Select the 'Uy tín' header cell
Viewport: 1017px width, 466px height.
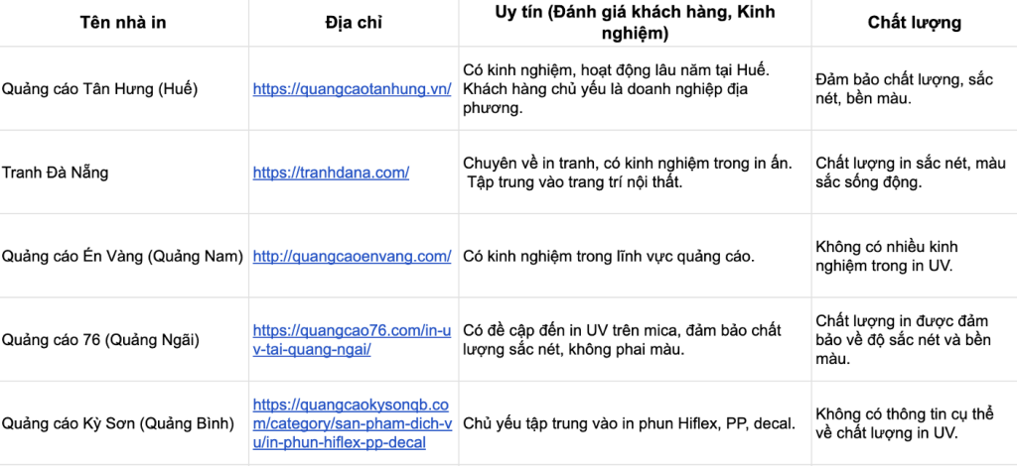(635, 23)
